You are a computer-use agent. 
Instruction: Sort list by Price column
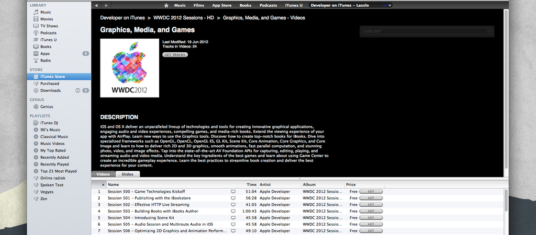(365, 184)
